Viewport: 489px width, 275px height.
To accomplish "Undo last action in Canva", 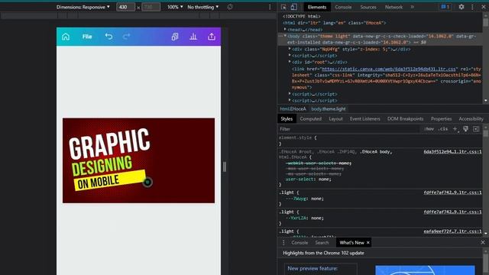I will pos(108,37).
